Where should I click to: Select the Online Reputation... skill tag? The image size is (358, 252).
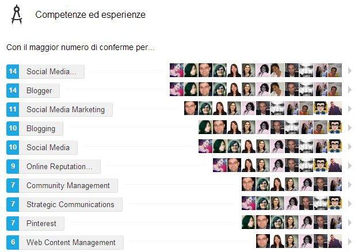click(60, 166)
